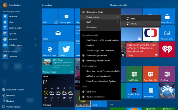Viewport: 178px width, 110px height.
Task: Open the Zasílání zpráv tile
Action: [x=66, y=16]
